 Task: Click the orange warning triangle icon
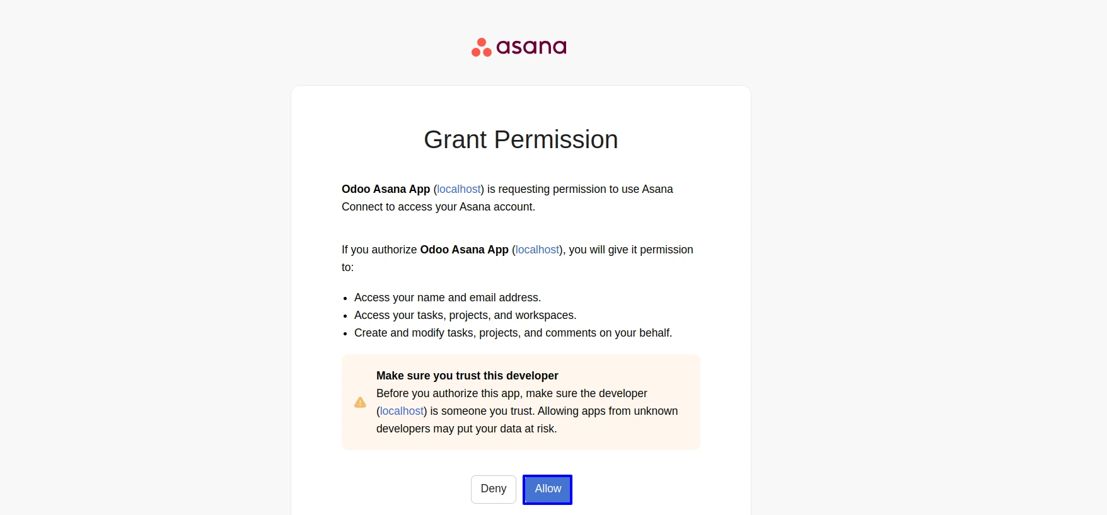[360, 402]
